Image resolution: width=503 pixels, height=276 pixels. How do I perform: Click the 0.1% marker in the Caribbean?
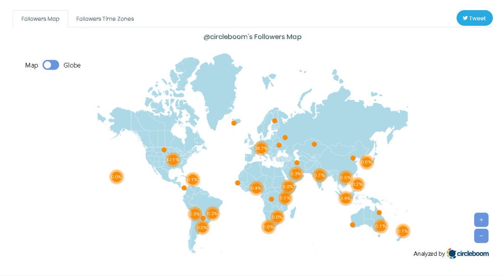192,180
